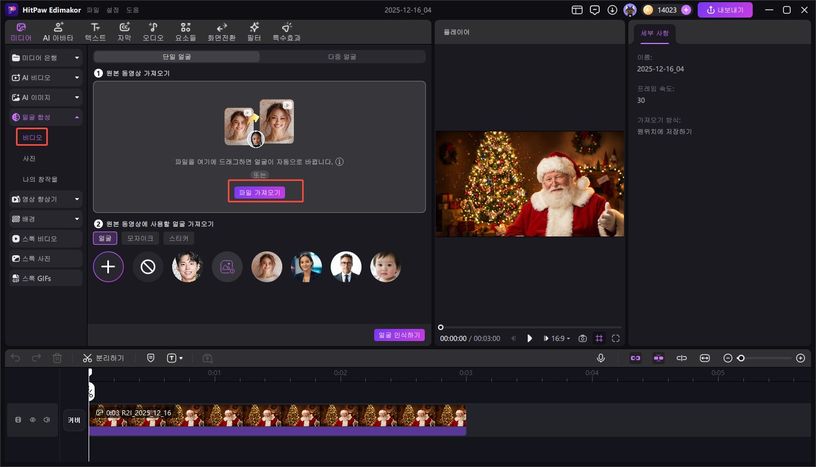This screenshot has height=467, width=816.
Task: Select the no-face (none) circle icon
Action: tap(148, 267)
